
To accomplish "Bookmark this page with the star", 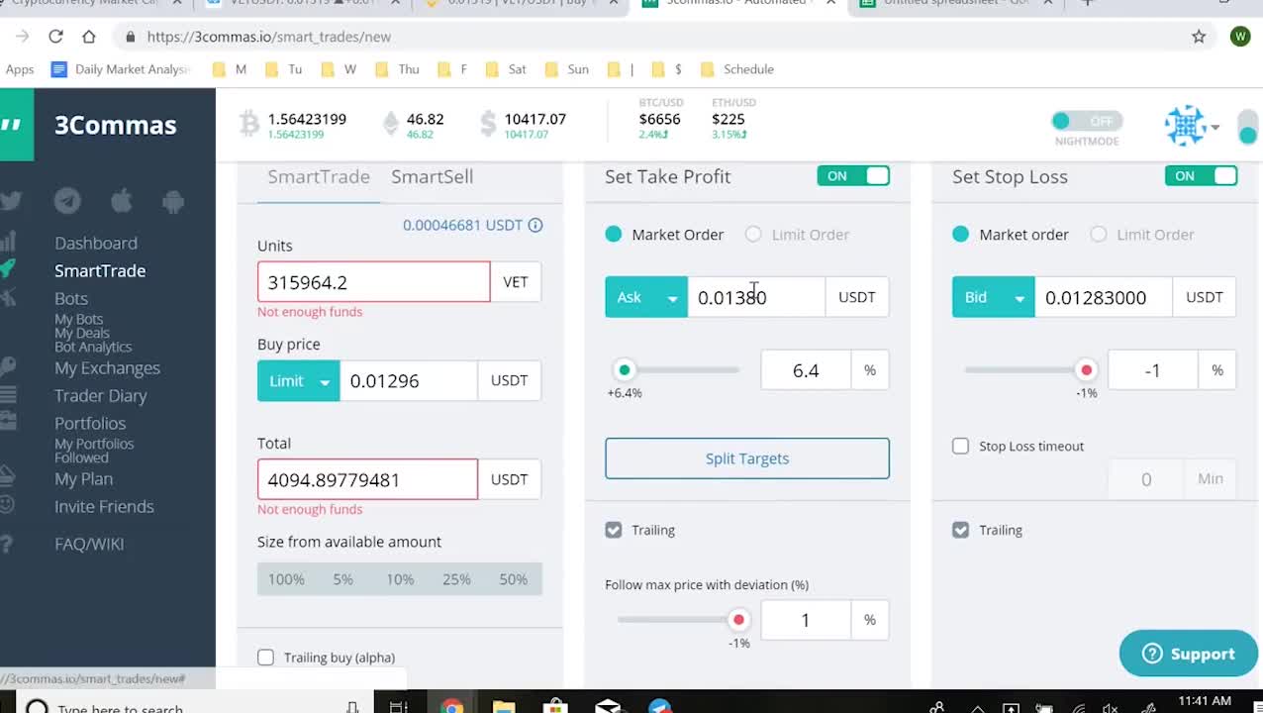I will click(1199, 37).
